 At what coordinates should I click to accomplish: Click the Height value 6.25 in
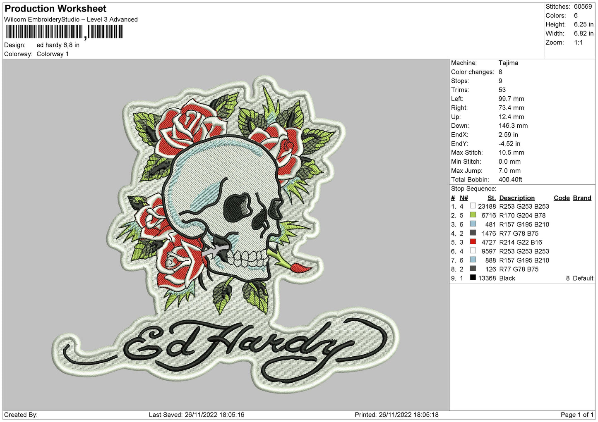pyautogui.click(x=584, y=25)
